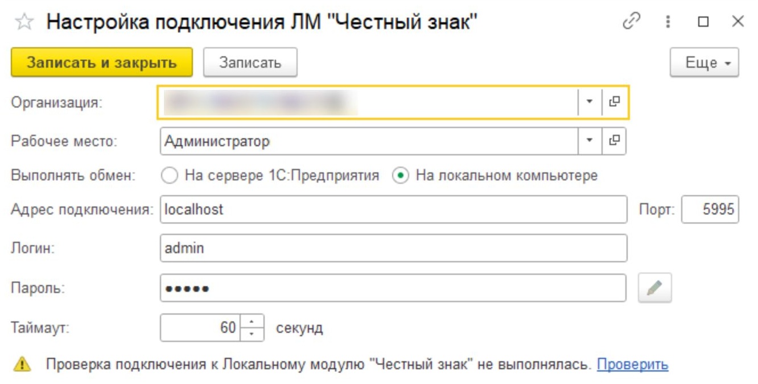Click the 'секунд' text next to timeout
The width and height of the screenshot is (758, 384).
point(299,328)
